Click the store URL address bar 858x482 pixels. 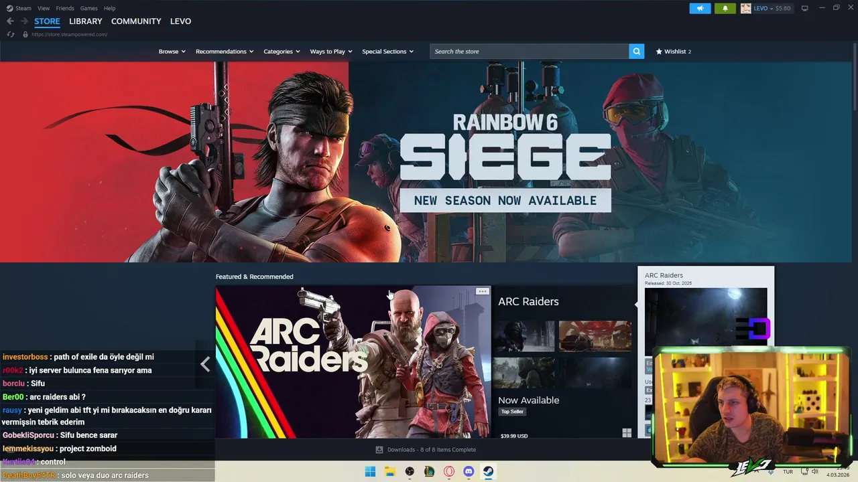(70, 34)
